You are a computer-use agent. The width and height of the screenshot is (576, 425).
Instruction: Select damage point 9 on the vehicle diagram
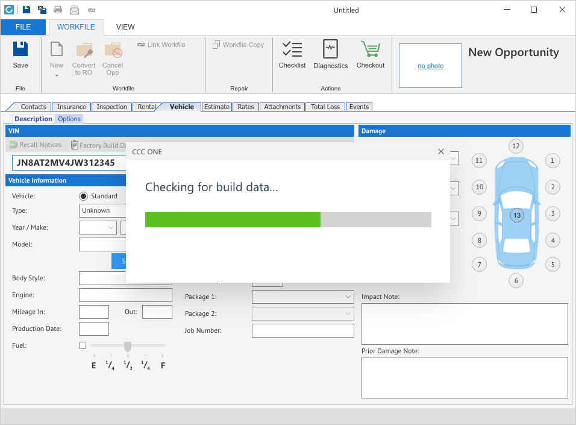[479, 213]
